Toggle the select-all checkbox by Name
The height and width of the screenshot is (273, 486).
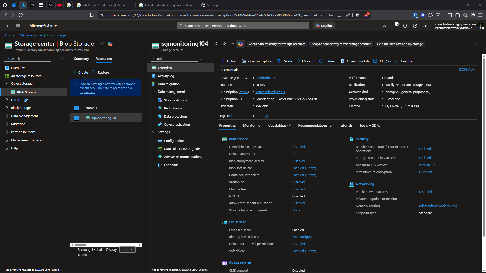click(x=77, y=108)
